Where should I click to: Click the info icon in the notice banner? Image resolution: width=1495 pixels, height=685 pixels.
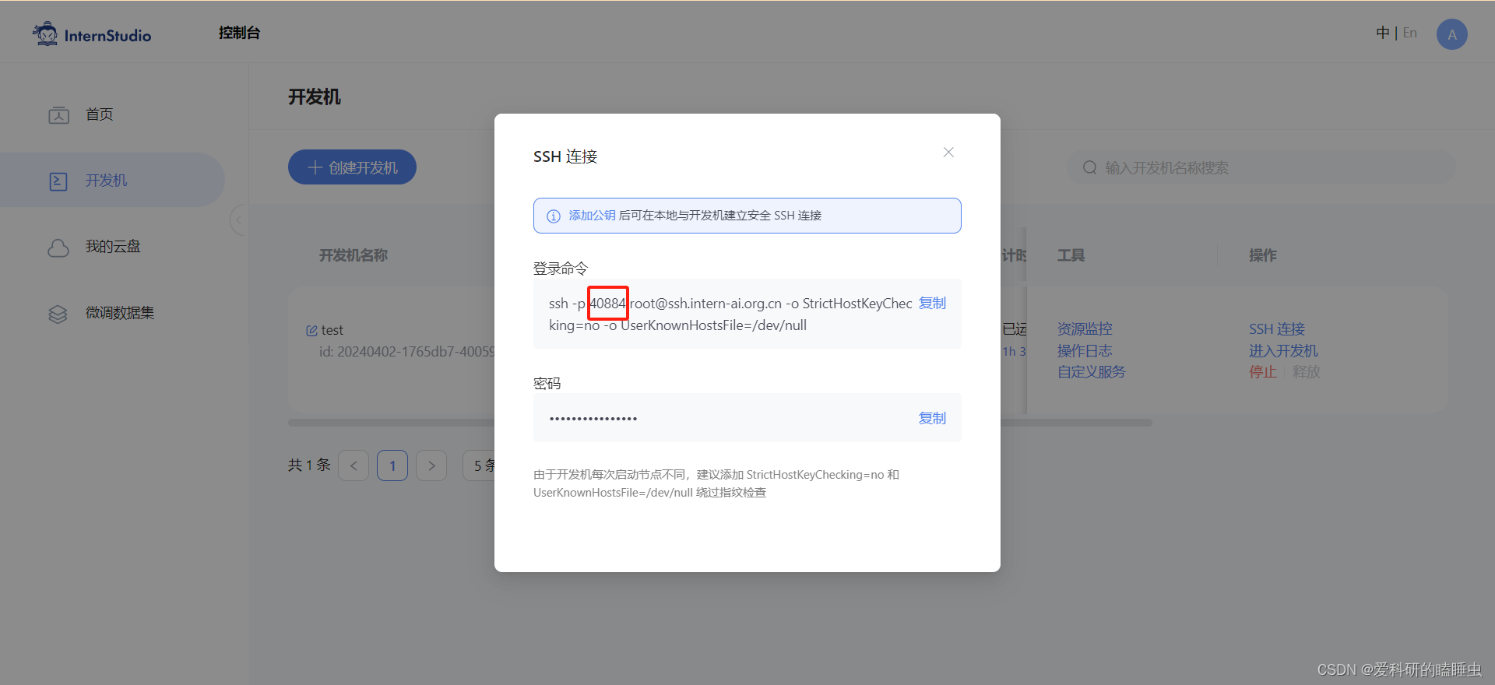click(x=554, y=216)
